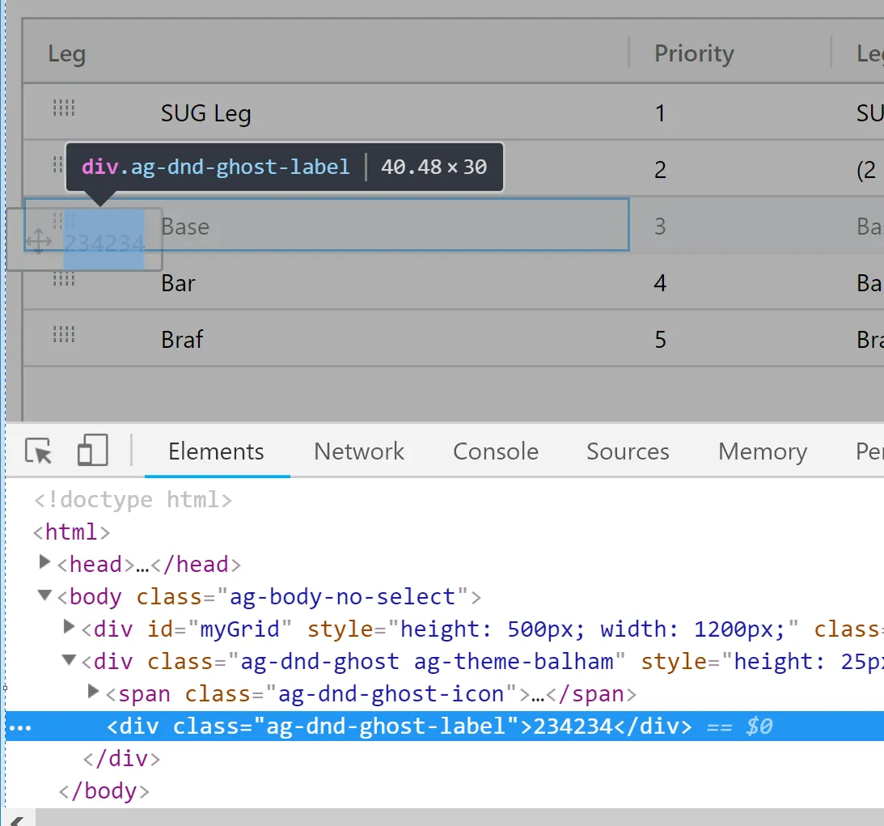Viewport: 884px width, 826px height.
Task: Click the Priority column header
Action: point(730,53)
